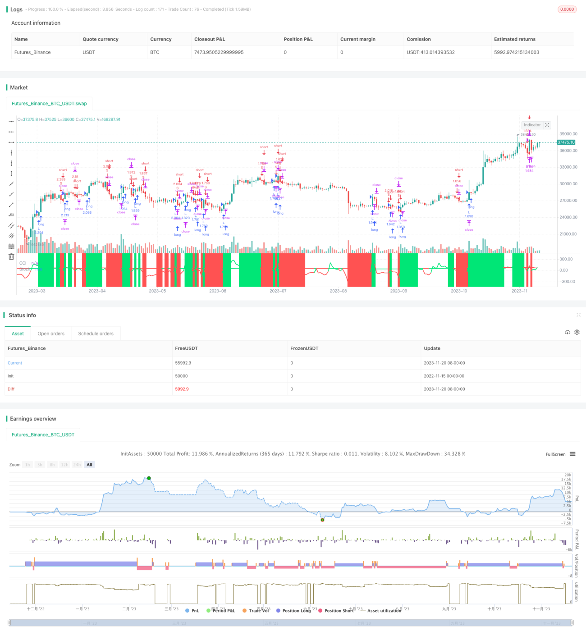The height and width of the screenshot is (636, 586).
Task: Set chart zoom to 24h
Action: [x=77, y=465]
